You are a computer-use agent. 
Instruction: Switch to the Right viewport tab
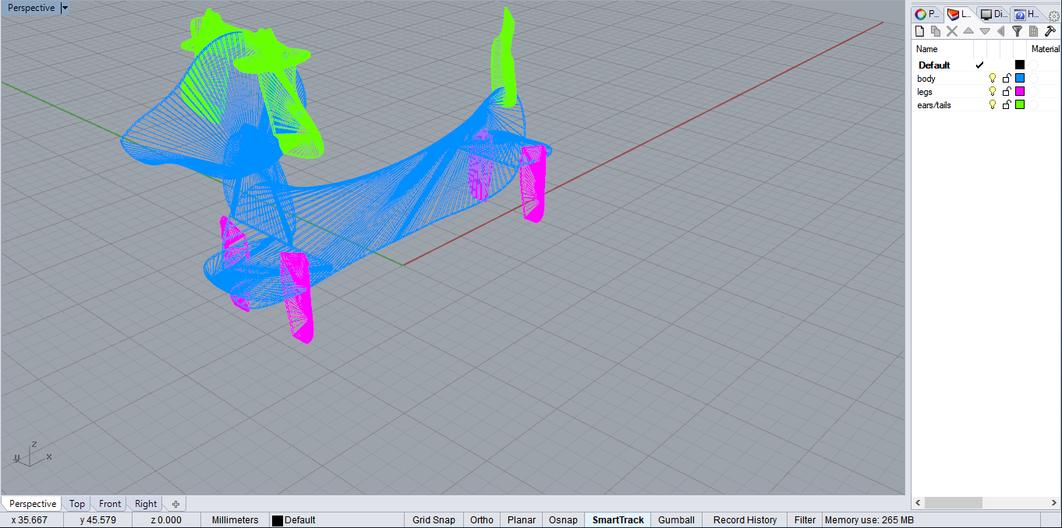[x=146, y=504]
